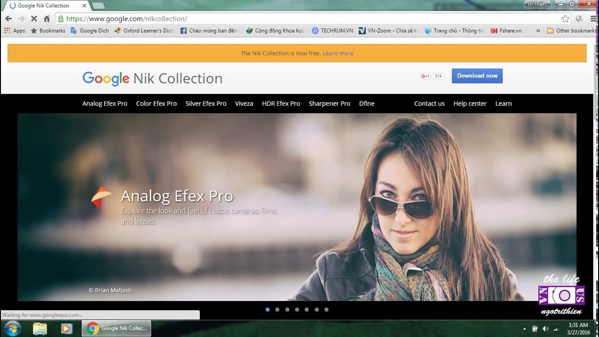Select Viveza in the navigation bar
The width and height of the screenshot is (599, 337).
pos(244,103)
